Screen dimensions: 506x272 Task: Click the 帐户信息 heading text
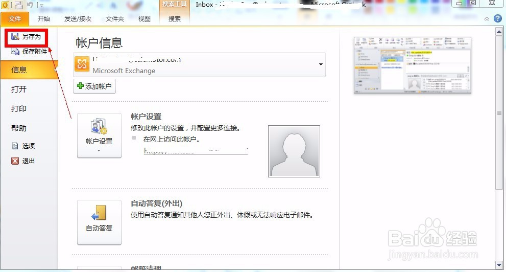(x=99, y=42)
